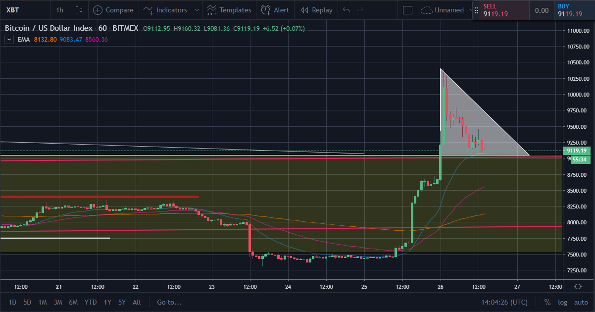The height and width of the screenshot is (312, 595).
Task: Select the 1D date range
Action: [x=12, y=302]
